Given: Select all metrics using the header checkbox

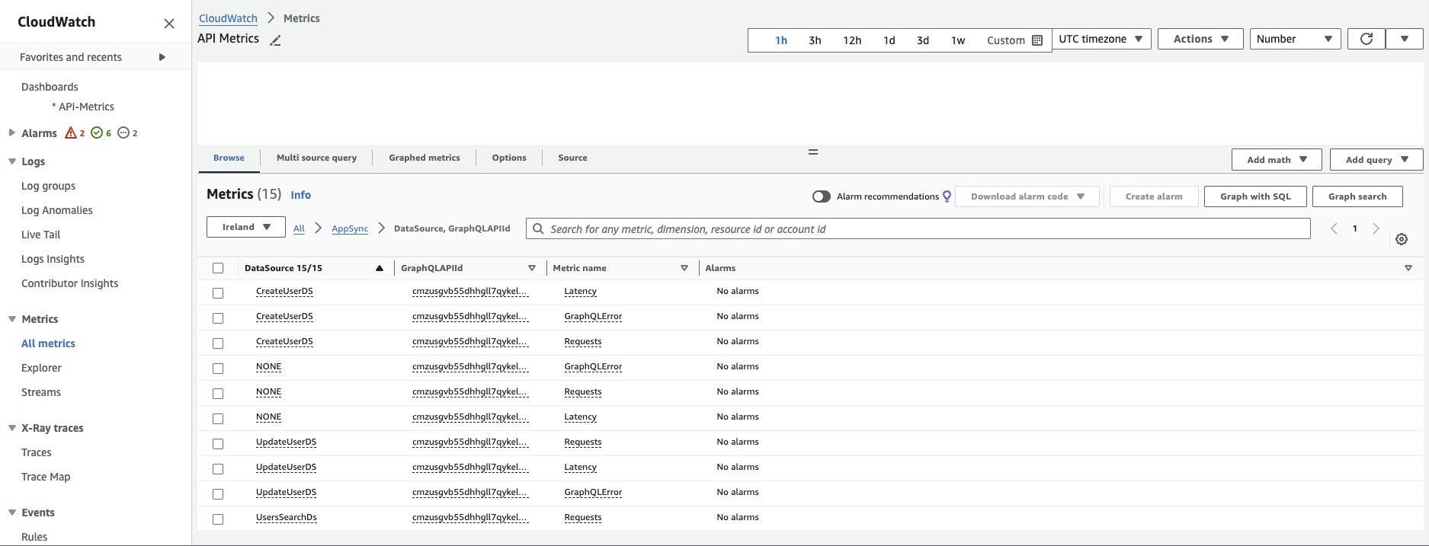Looking at the screenshot, I should click(x=218, y=268).
